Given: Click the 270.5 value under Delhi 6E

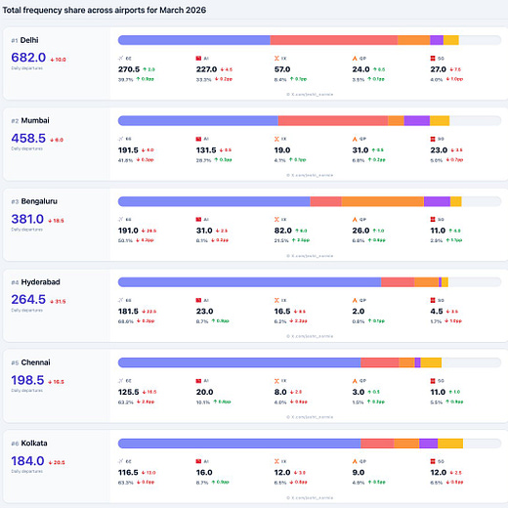Looking at the screenshot, I should coord(129,69).
